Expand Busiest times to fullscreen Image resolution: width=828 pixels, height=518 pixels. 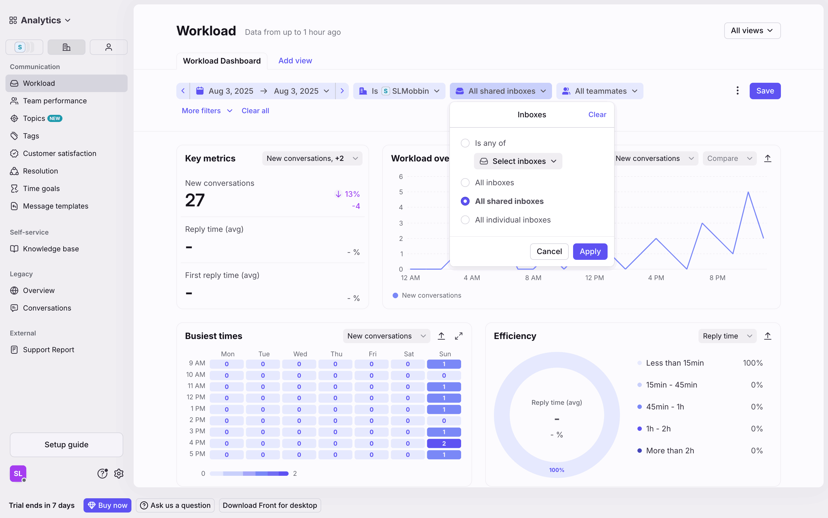pyautogui.click(x=458, y=336)
